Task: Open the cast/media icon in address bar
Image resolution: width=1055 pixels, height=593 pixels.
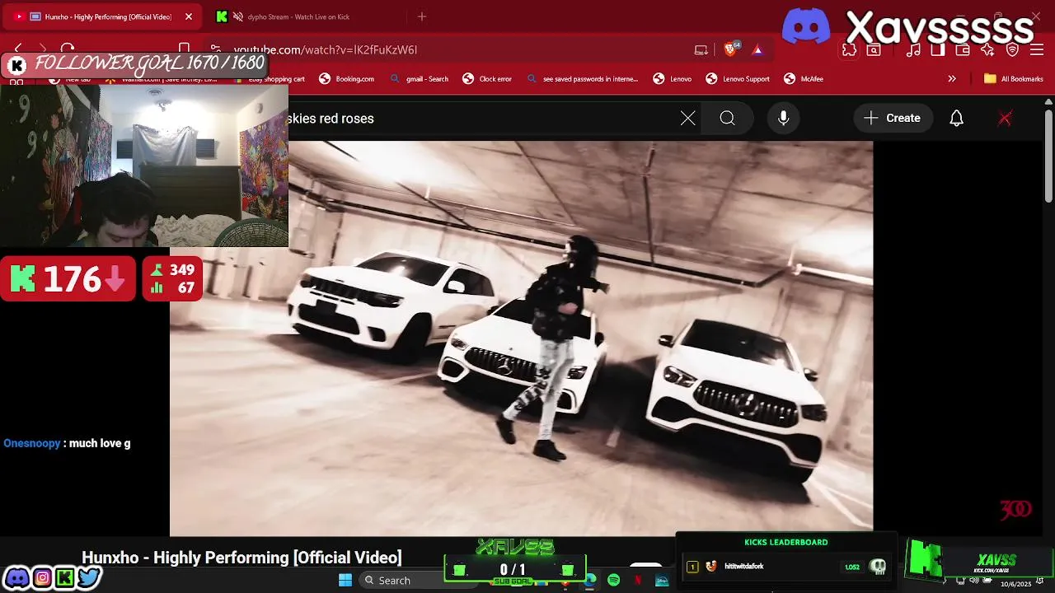Action: (701, 50)
